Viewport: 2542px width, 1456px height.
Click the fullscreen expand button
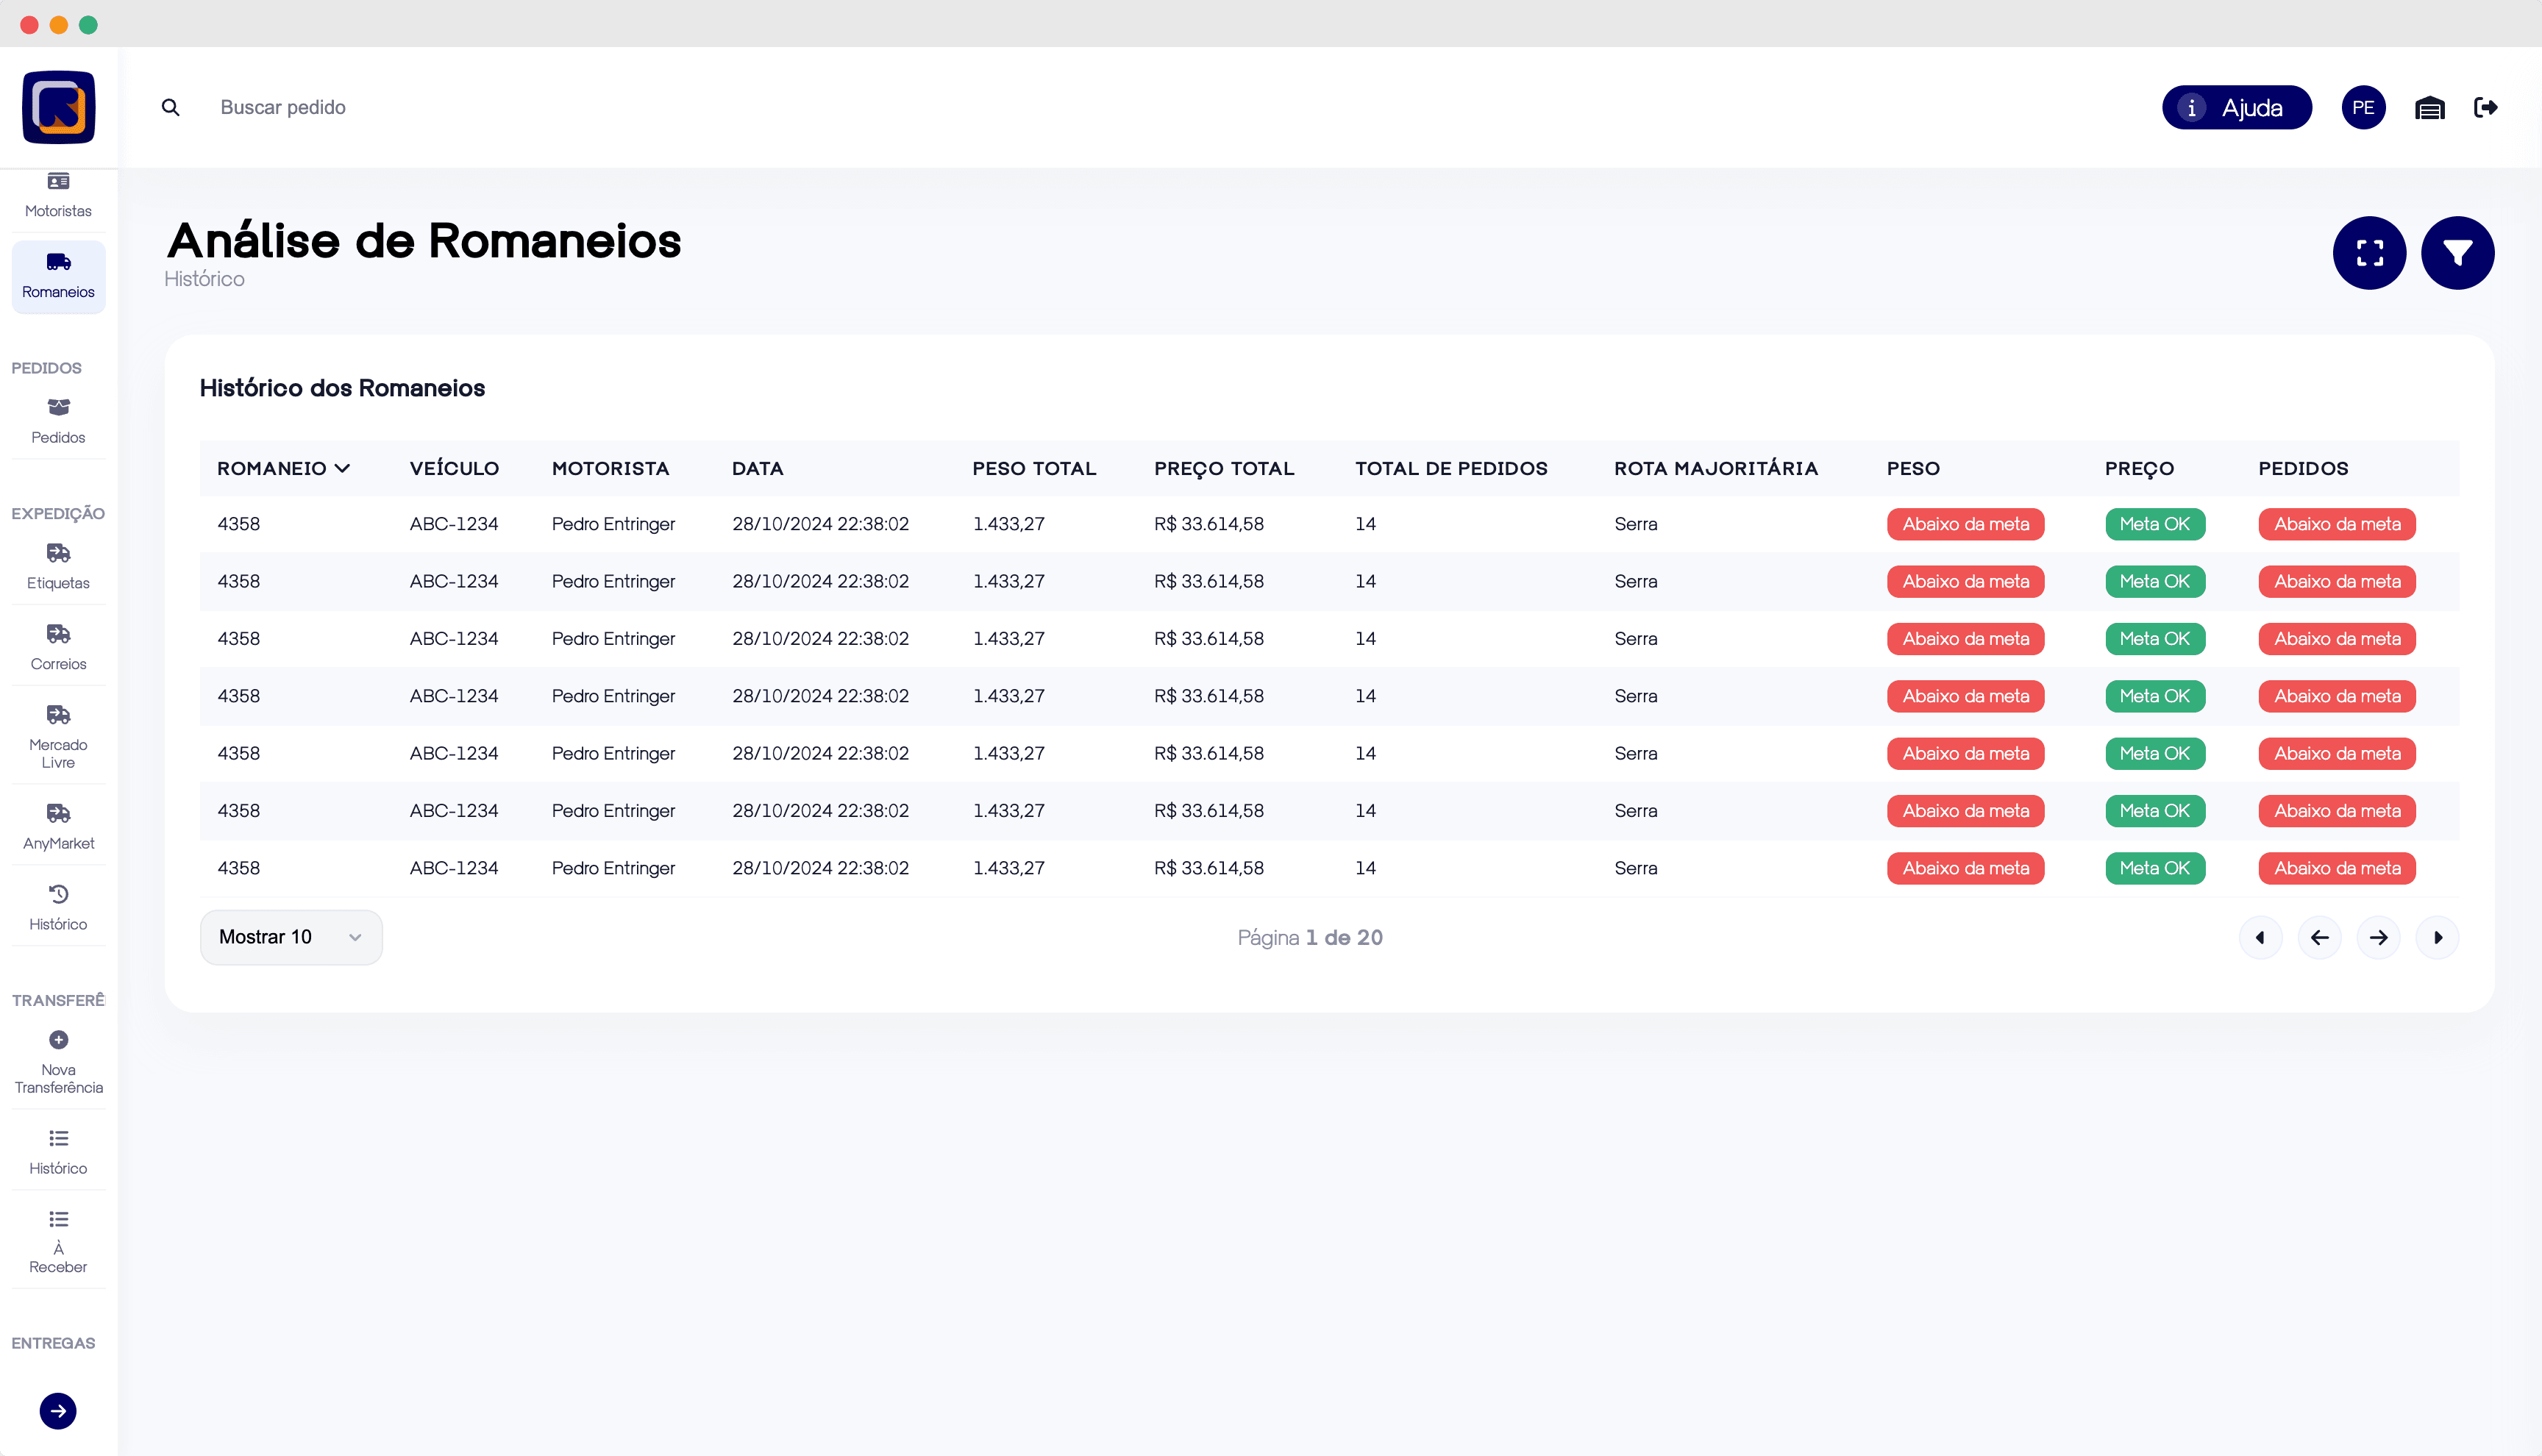(x=2369, y=253)
